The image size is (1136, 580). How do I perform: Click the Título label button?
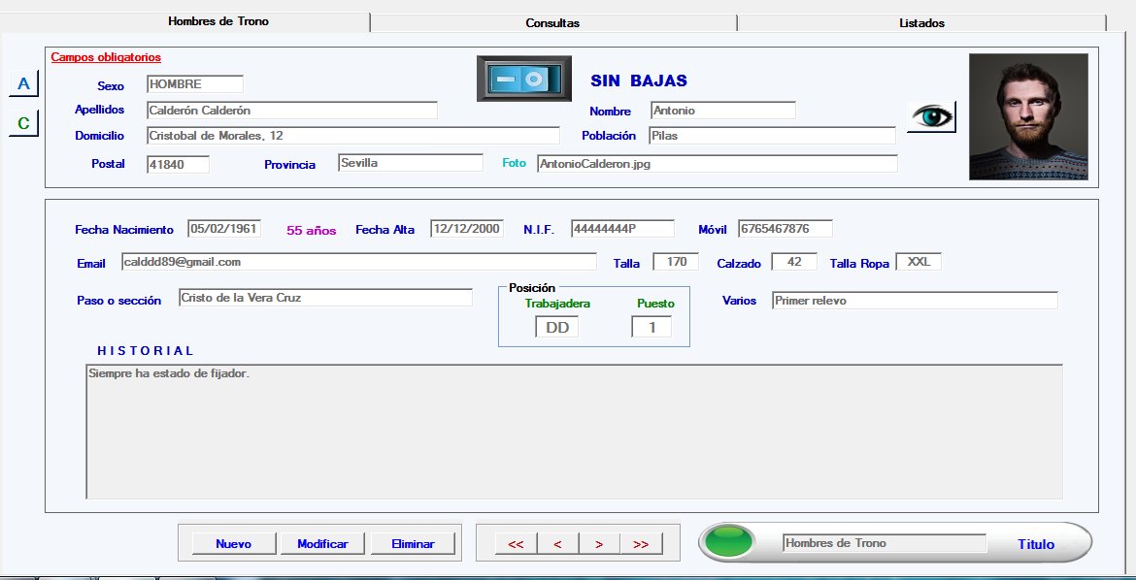(1035, 544)
